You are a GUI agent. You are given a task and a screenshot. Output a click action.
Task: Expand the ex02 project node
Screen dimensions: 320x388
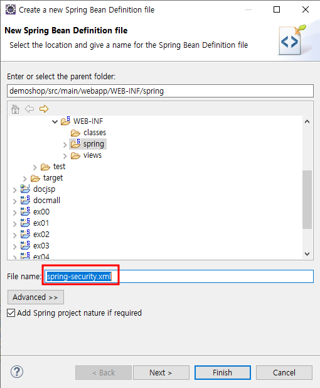(x=15, y=235)
